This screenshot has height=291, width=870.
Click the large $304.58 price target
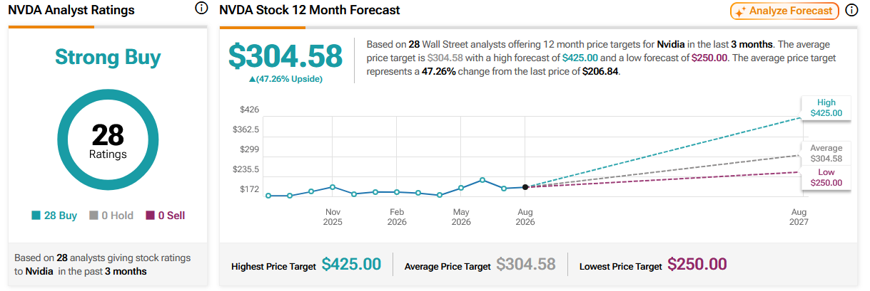click(x=285, y=56)
